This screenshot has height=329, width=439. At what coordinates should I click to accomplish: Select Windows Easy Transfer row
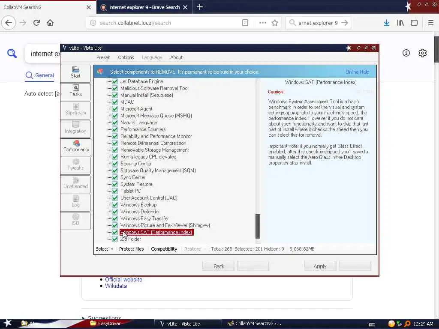pyautogui.click(x=144, y=218)
